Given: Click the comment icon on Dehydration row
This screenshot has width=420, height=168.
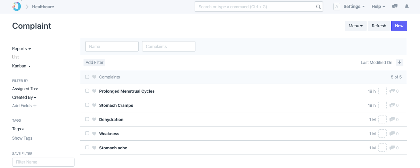Looking at the screenshot, I should click(x=392, y=120).
